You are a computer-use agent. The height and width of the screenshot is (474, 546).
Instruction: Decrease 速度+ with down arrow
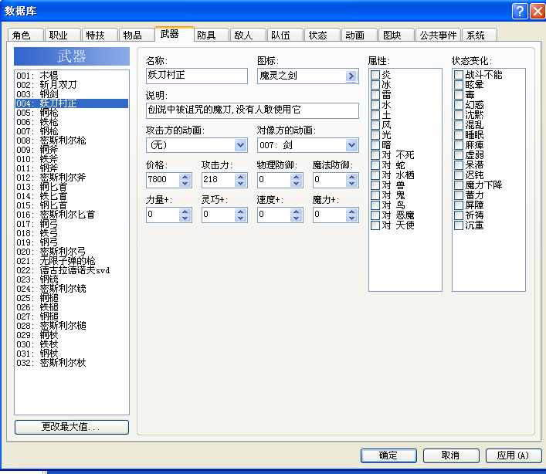point(297,218)
